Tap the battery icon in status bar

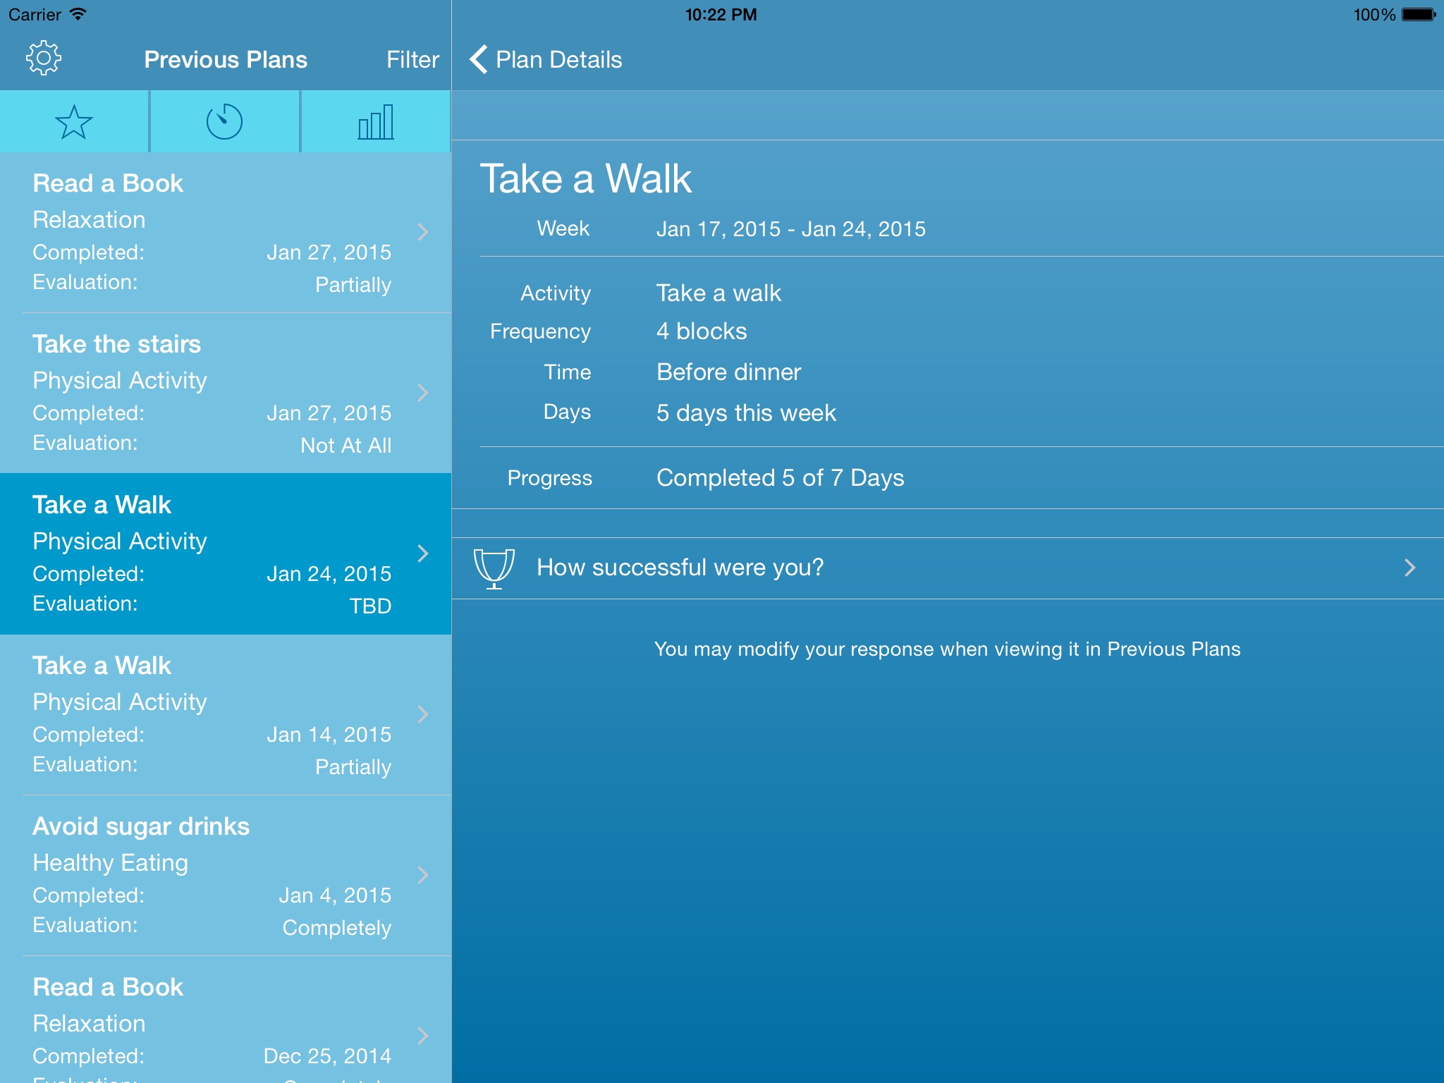(x=1418, y=15)
